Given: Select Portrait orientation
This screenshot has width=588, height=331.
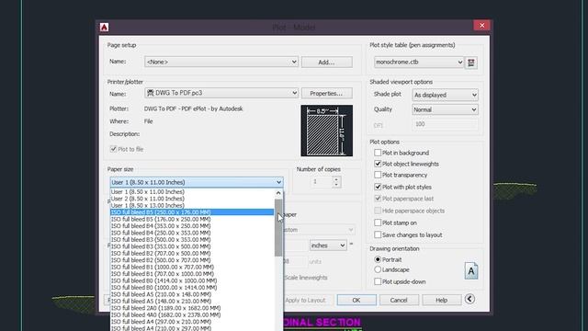Looking at the screenshot, I should coord(378,259).
